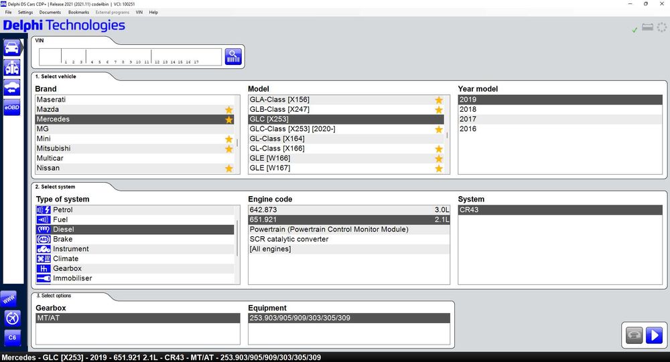The width and height of the screenshot is (670, 362).
Task: Select model GLC [X253]
Action: pyautogui.click(x=346, y=119)
